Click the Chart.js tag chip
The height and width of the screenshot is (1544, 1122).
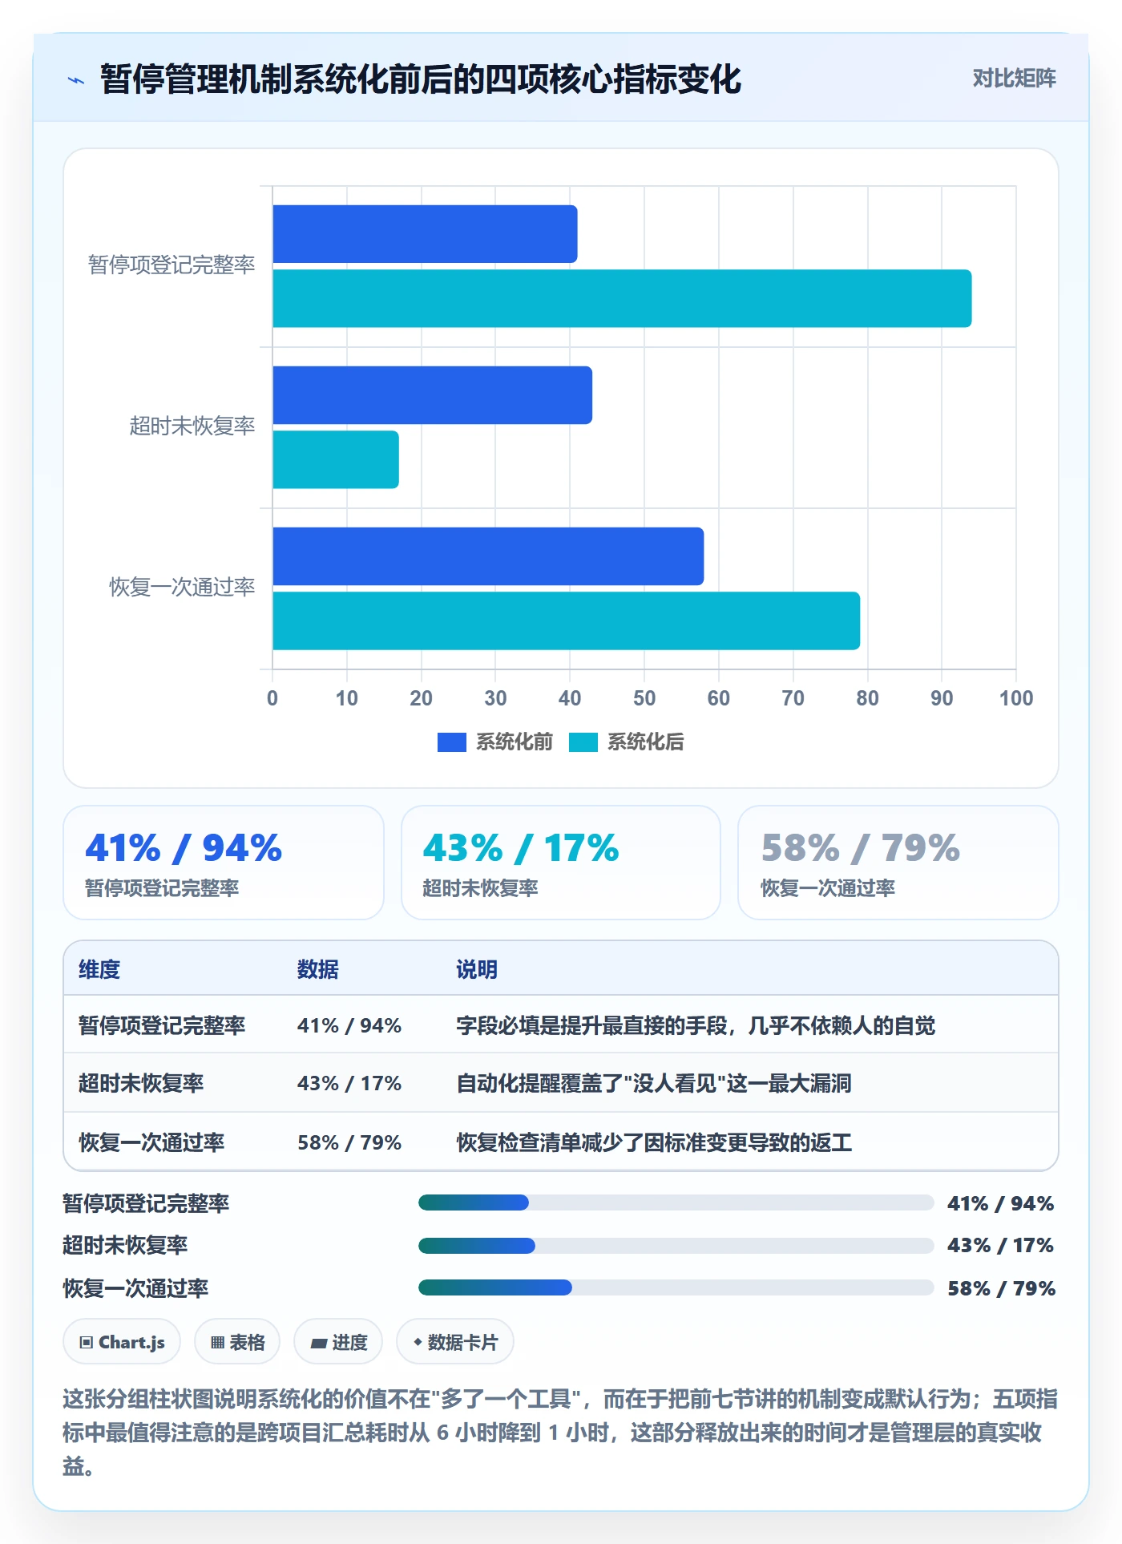(x=122, y=1342)
